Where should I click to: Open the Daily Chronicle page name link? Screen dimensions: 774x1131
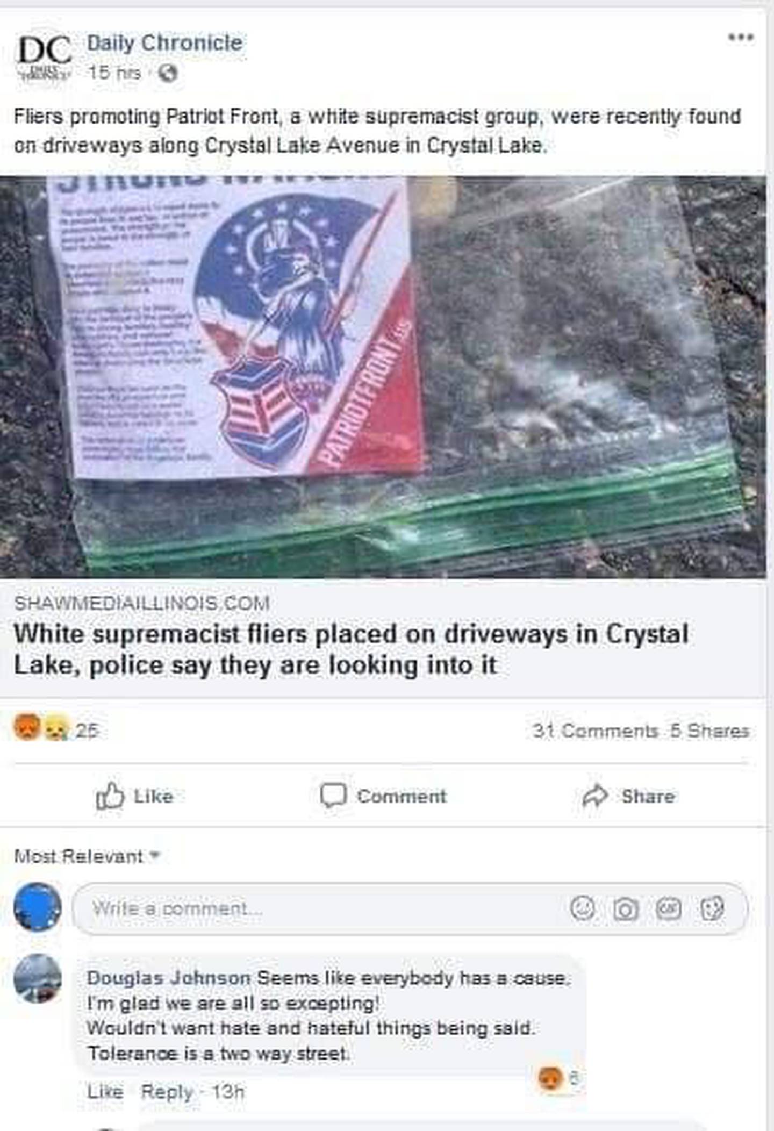(165, 43)
